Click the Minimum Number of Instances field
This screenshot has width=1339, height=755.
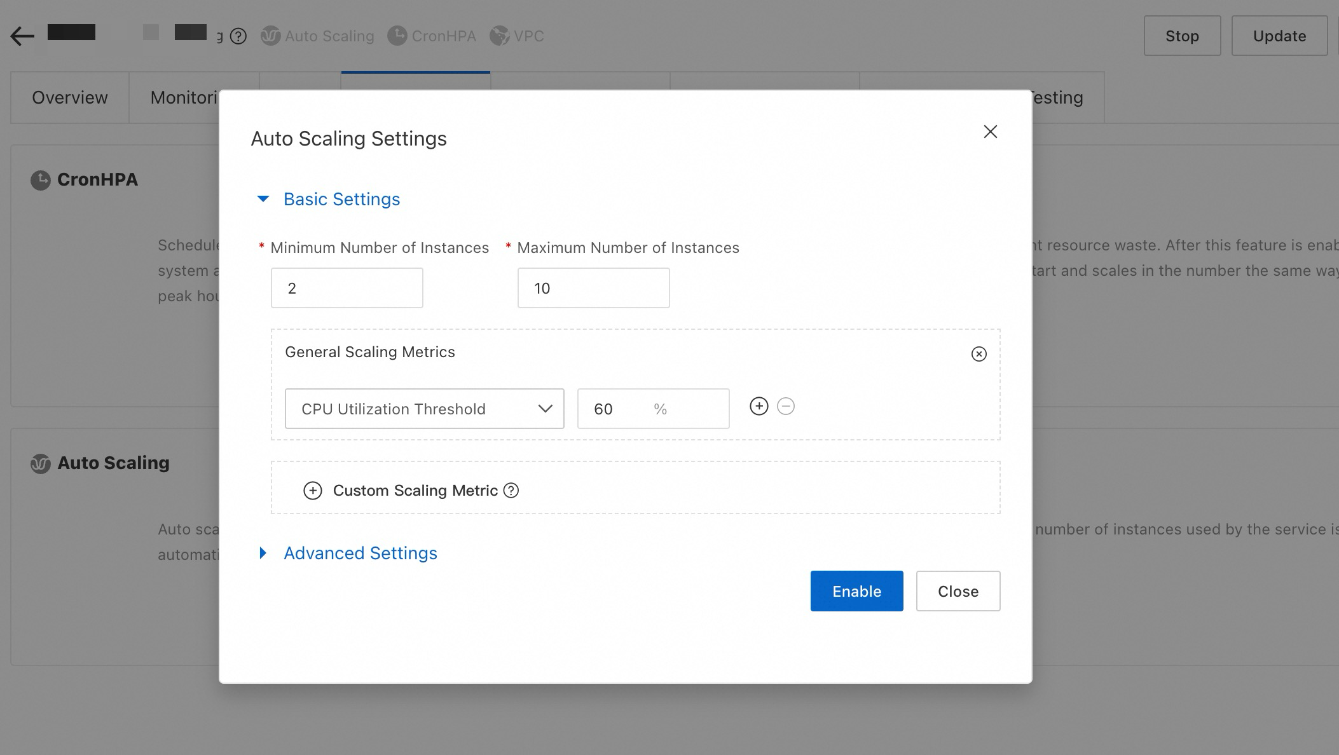347,288
